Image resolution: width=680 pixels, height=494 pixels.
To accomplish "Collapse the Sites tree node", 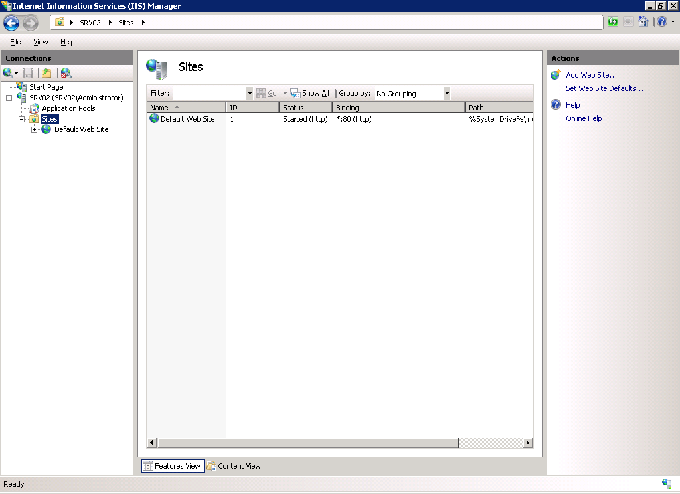I will point(21,119).
